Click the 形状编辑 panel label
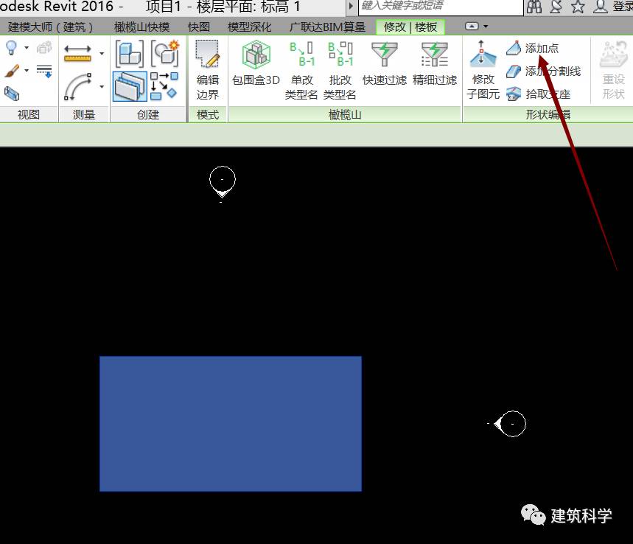The image size is (633, 544). [x=548, y=115]
